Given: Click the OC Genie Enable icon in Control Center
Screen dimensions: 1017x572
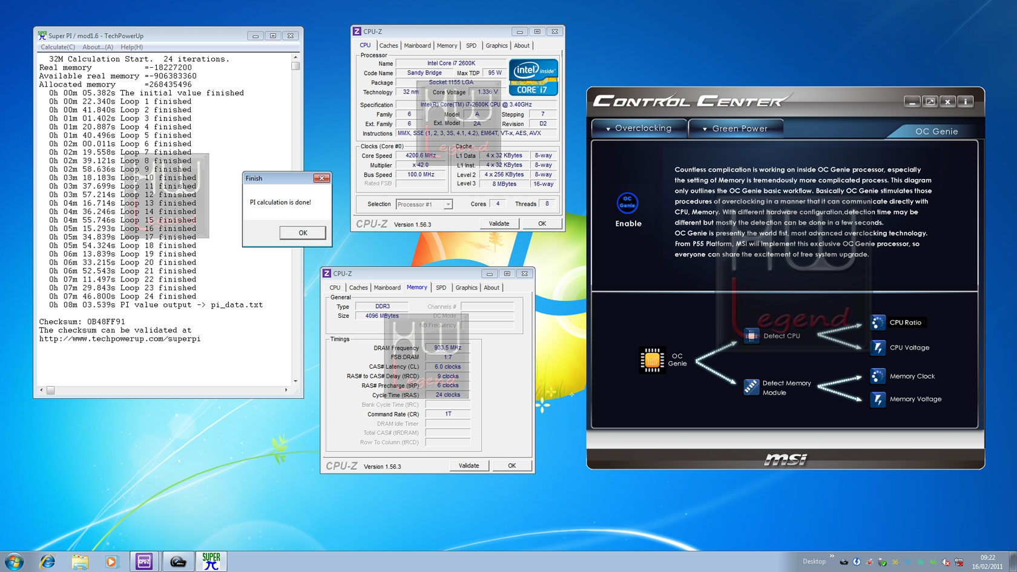Looking at the screenshot, I should pos(627,203).
